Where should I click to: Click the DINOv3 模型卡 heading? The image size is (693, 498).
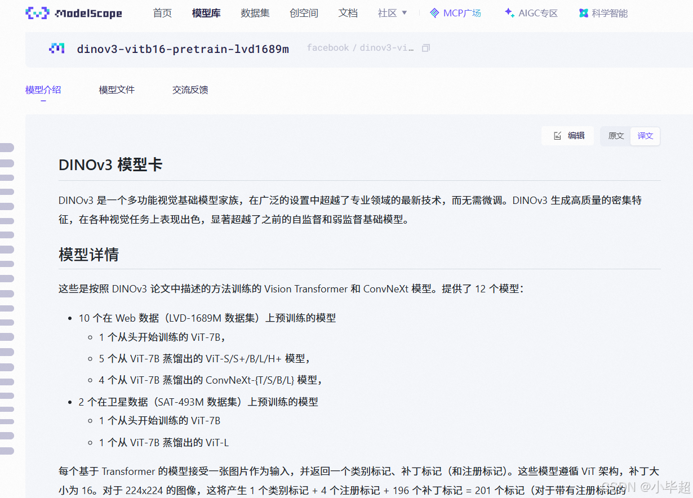point(110,165)
